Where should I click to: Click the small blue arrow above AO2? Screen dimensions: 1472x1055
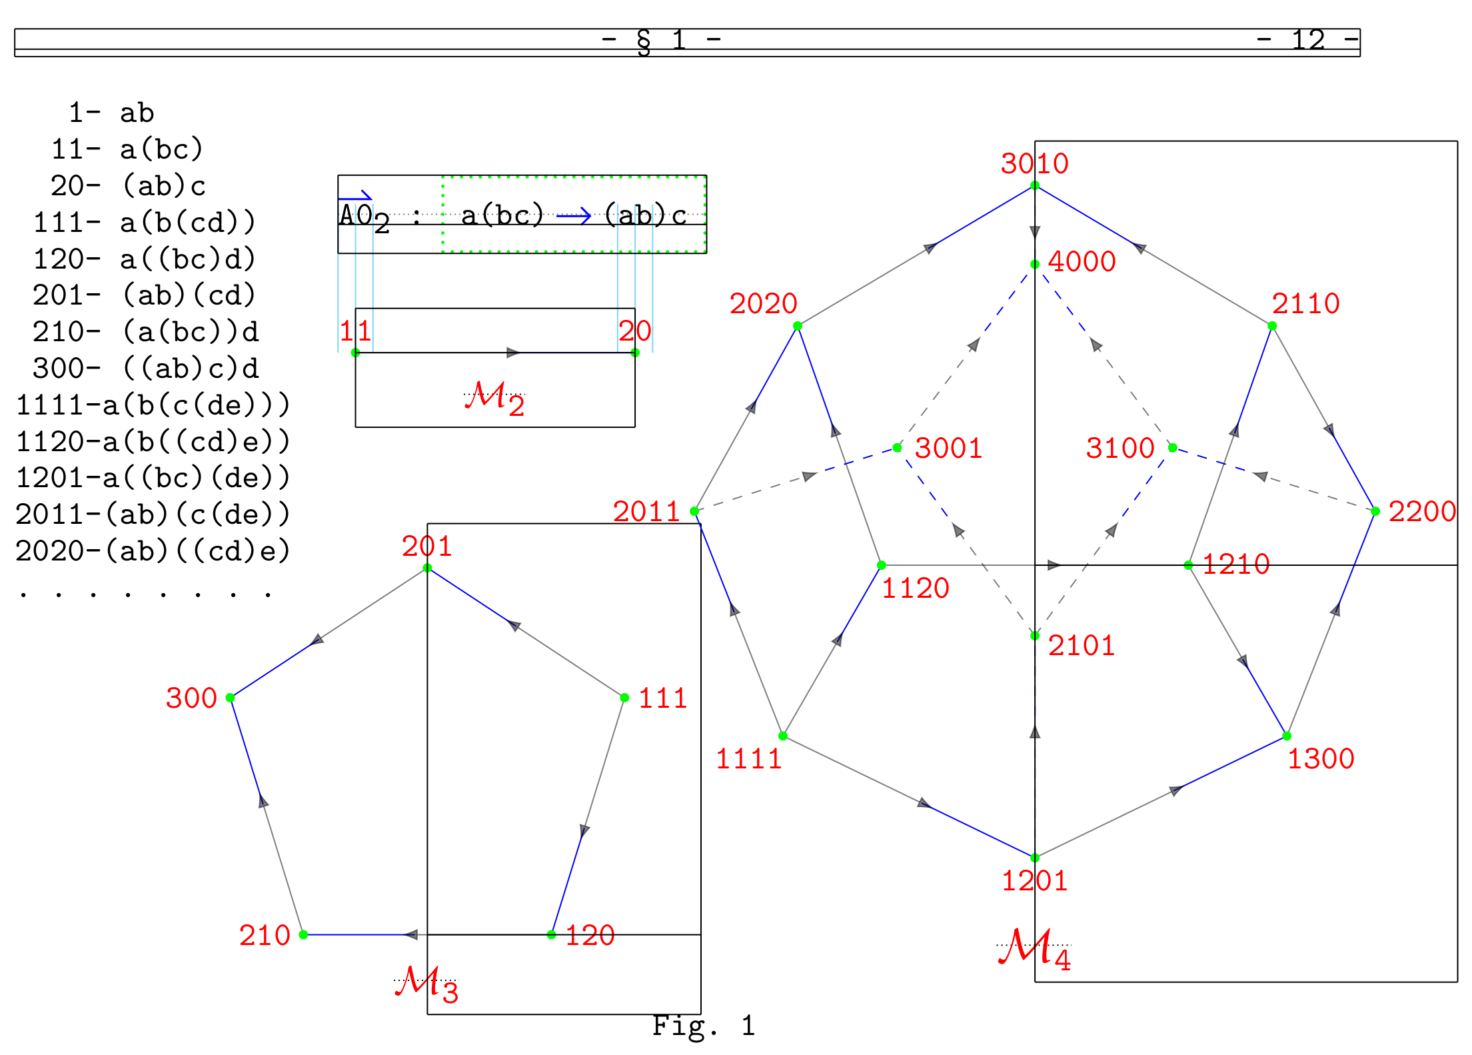point(355,197)
